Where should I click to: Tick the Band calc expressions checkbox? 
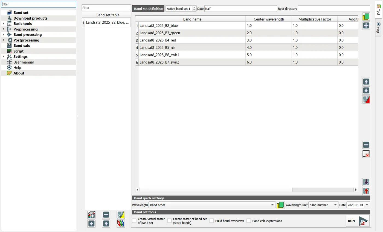click(x=249, y=221)
